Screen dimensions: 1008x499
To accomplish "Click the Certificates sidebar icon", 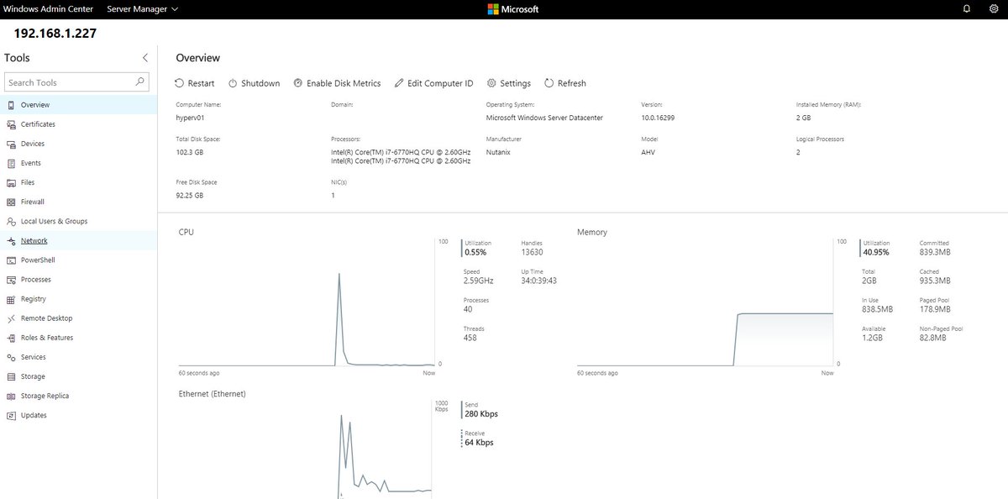I will pyautogui.click(x=11, y=124).
